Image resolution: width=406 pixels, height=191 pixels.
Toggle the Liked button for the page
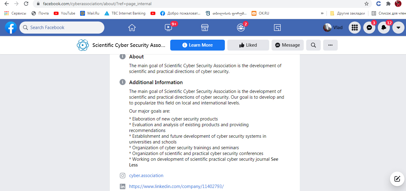click(248, 45)
